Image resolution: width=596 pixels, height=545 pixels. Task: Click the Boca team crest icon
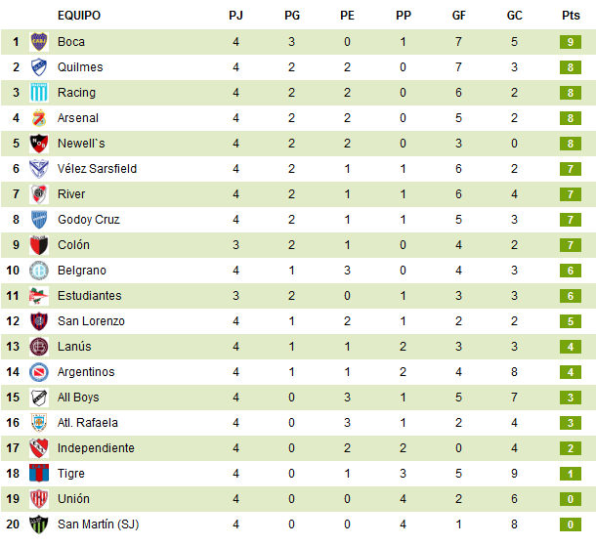[39, 42]
